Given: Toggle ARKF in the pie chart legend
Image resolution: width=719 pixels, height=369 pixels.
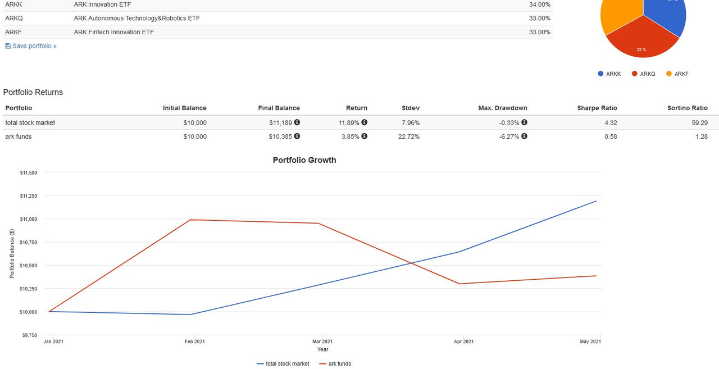Looking at the screenshot, I should 677,74.
